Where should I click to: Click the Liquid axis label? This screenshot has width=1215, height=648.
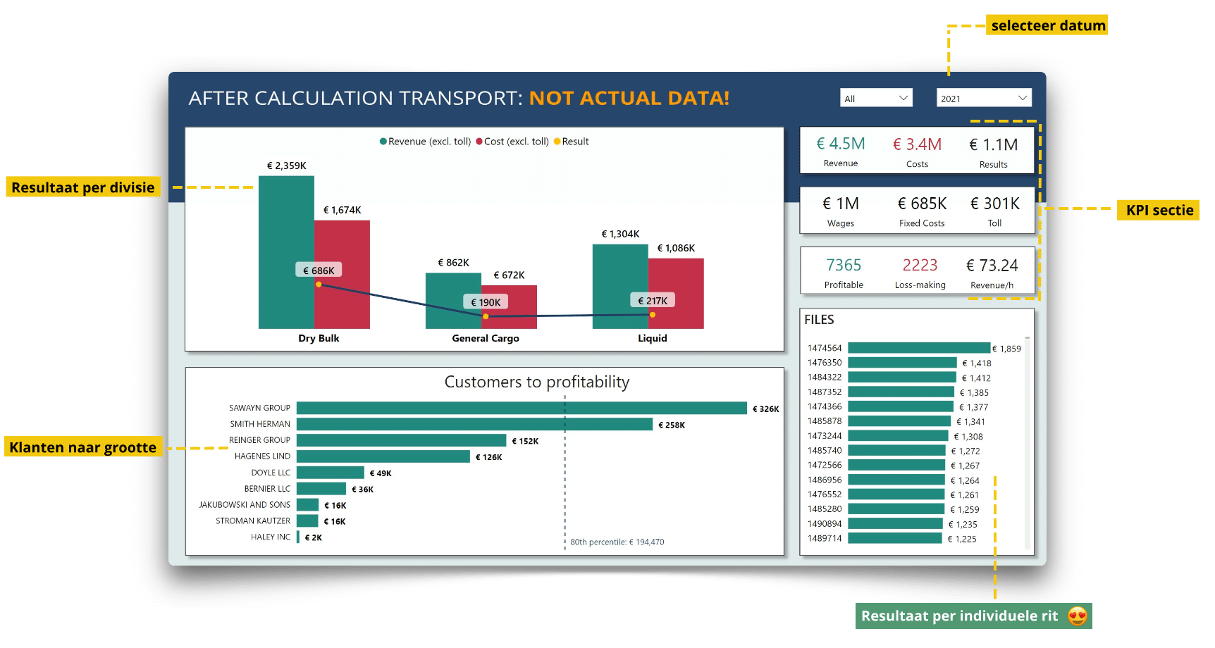coord(653,338)
